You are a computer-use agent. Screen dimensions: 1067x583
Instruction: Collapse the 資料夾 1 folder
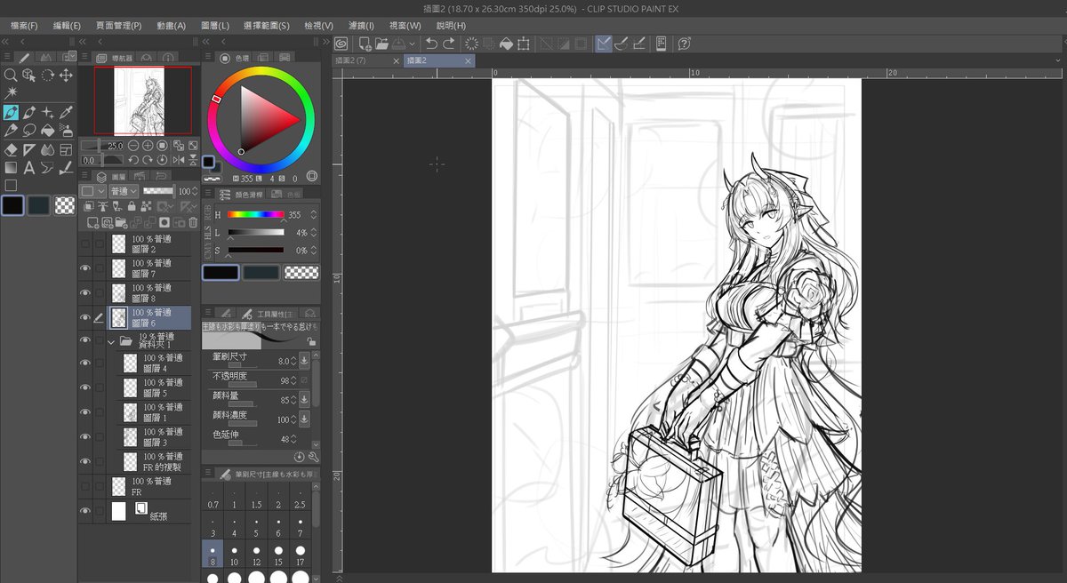click(111, 341)
